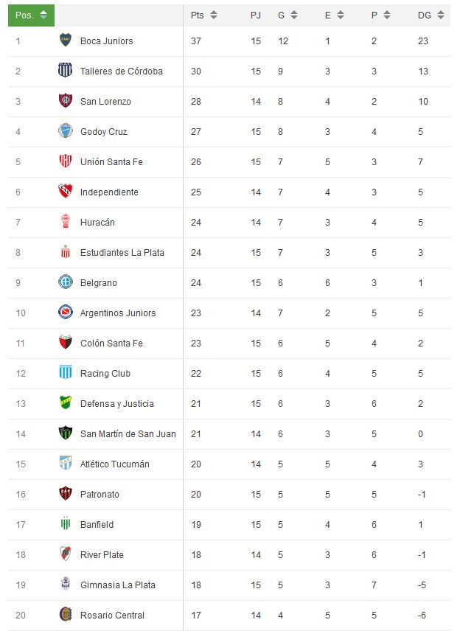
Task: Click the PJ column header
Action: click(x=256, y=15)
